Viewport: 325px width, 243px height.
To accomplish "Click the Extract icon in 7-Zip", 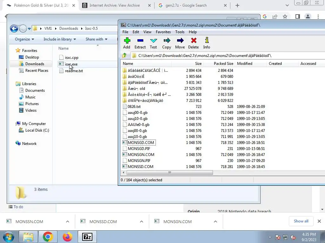I will (x=140, y=43).
